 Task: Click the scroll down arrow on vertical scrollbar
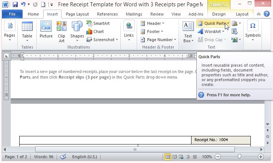[x=267, y=124]
